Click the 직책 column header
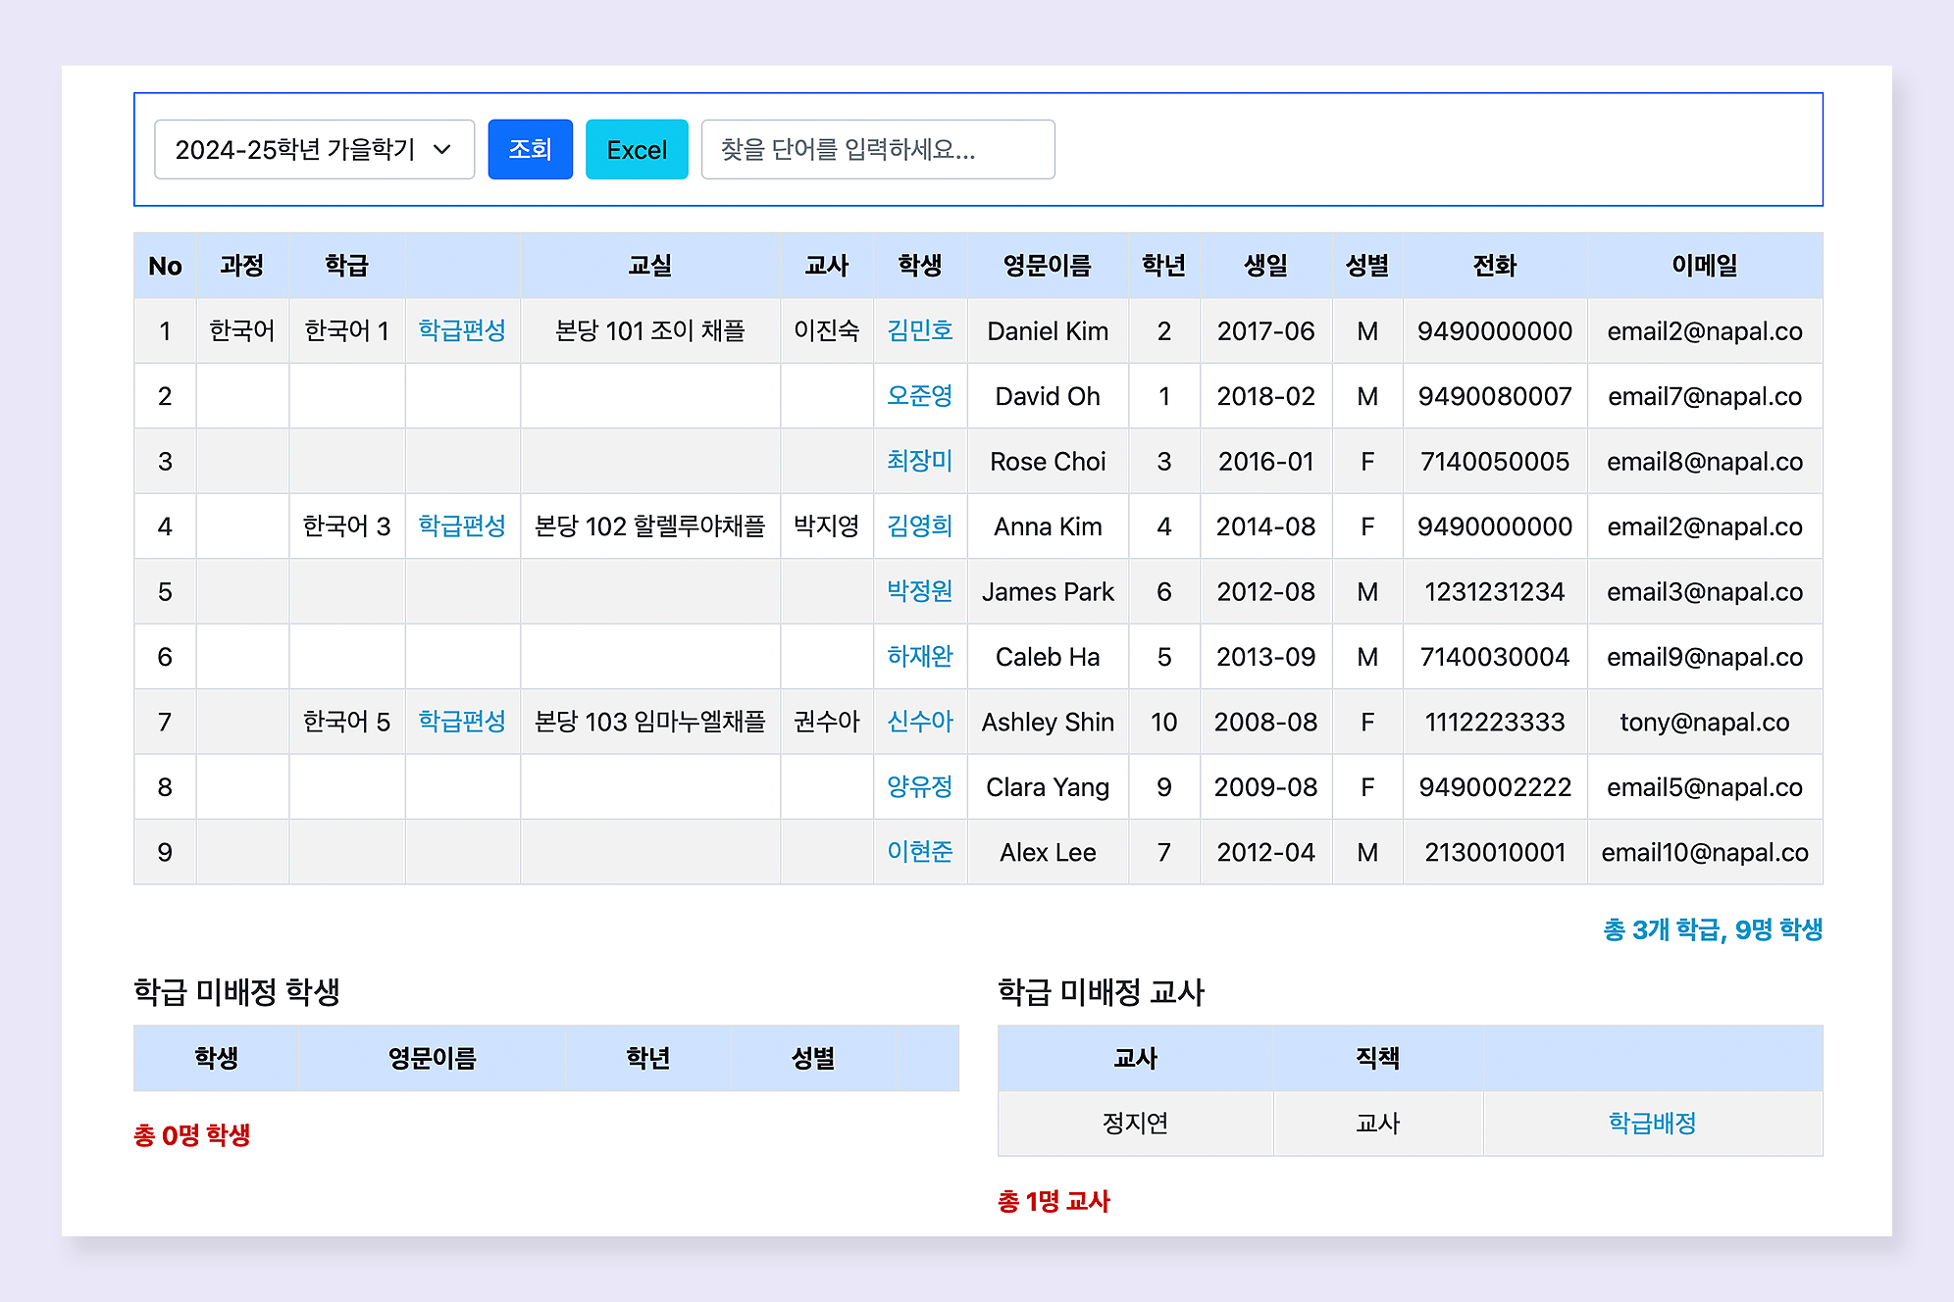 [1377, 1058]
